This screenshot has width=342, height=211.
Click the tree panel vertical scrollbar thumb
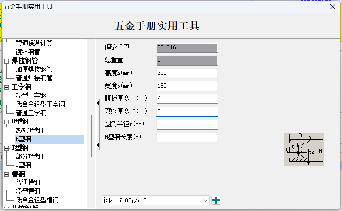tap(91, 136)
